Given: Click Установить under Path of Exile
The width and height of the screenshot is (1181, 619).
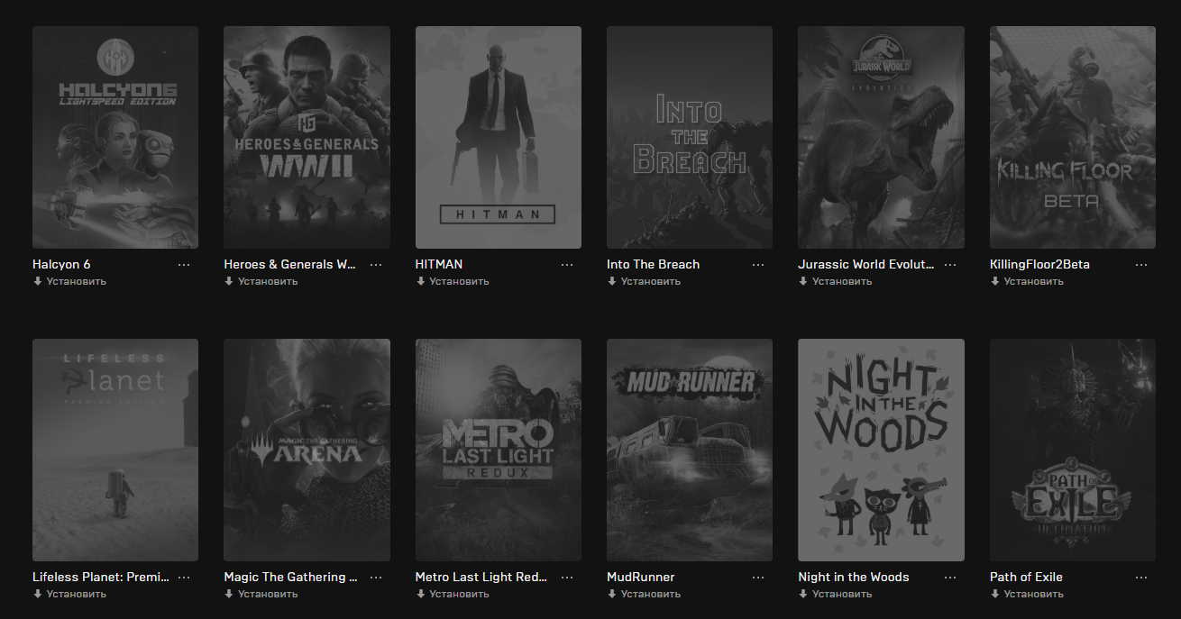Looking at the screenshot, I should point(1027,594).
